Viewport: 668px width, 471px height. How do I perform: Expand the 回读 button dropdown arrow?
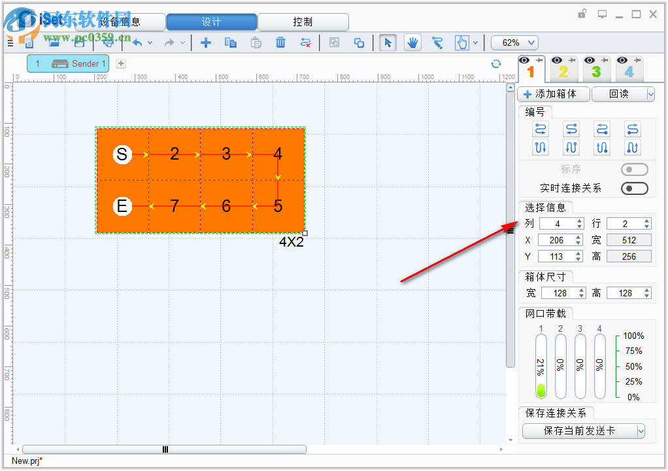tap(650, 94)
